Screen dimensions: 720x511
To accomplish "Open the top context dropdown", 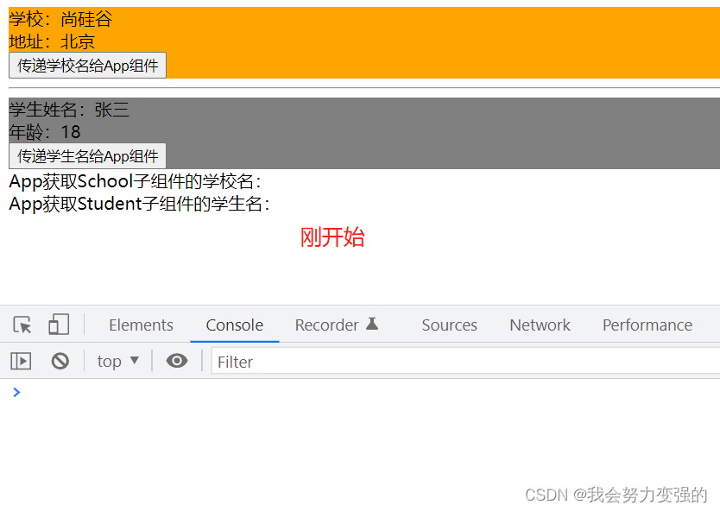I will [x=118, y=362].
